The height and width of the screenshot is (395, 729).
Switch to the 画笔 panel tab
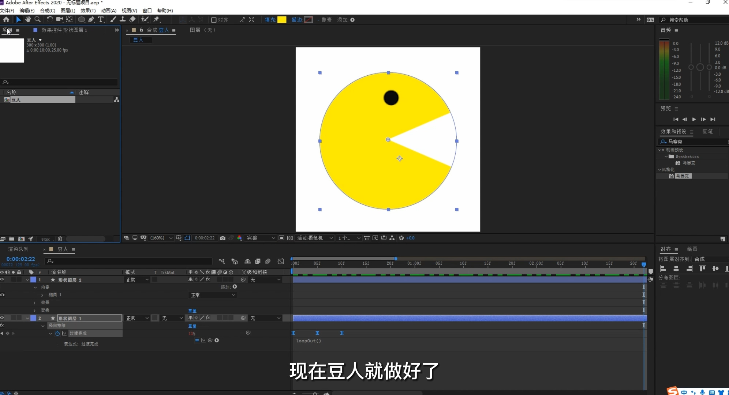707,132
